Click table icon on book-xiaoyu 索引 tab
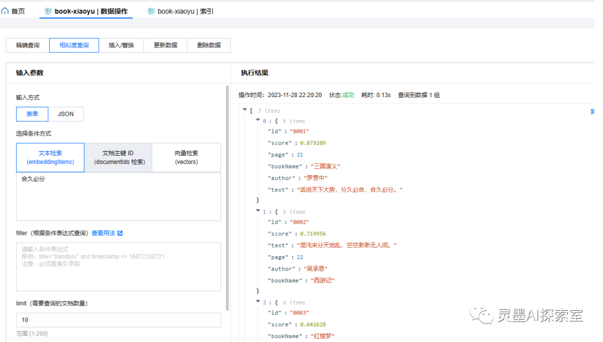603x342 pixels. tap(151, 11)
